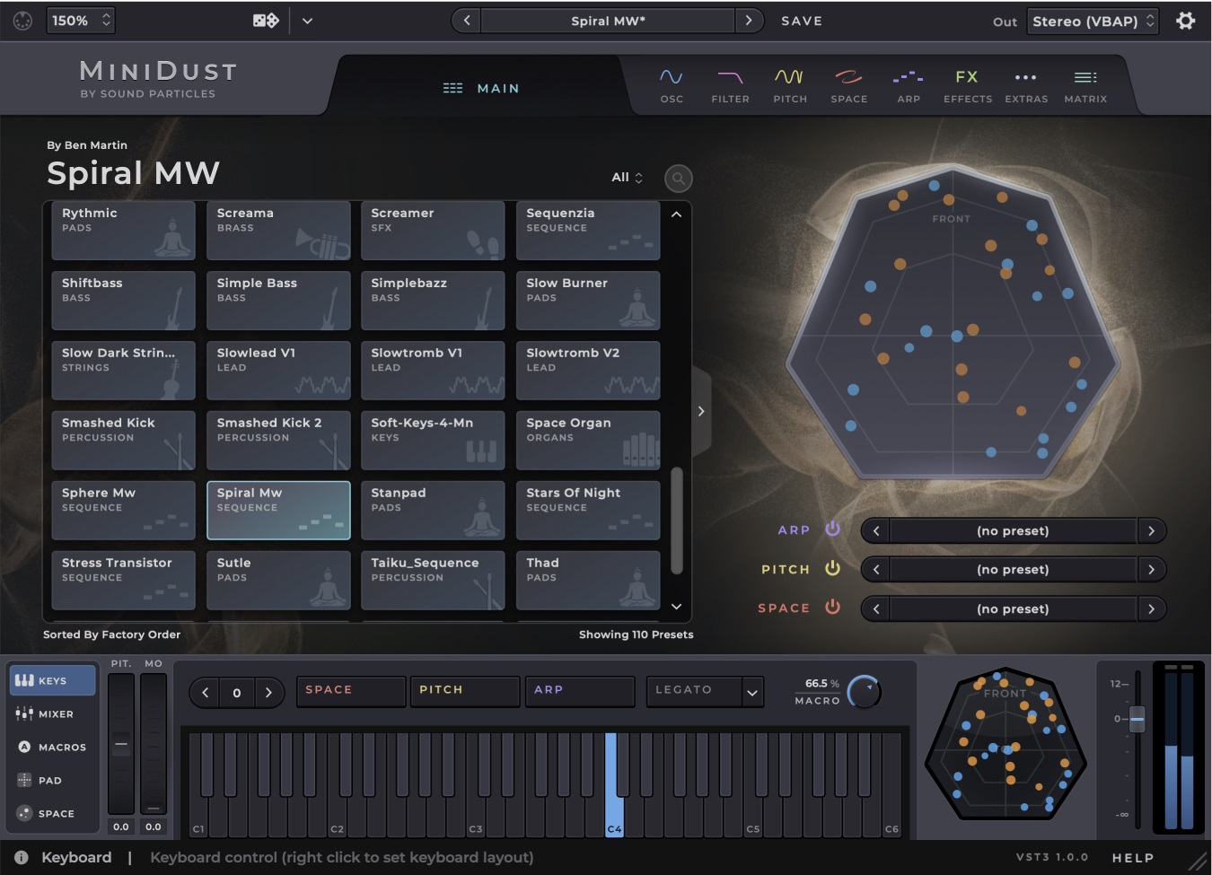Go to previous preset in top bar
1212x875 pixels.
pyautogui.click(x=466, y=21)
